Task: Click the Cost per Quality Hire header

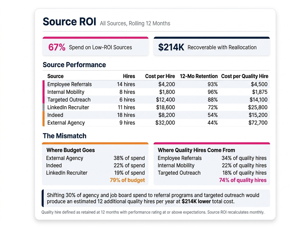Action: coord(244,76)
